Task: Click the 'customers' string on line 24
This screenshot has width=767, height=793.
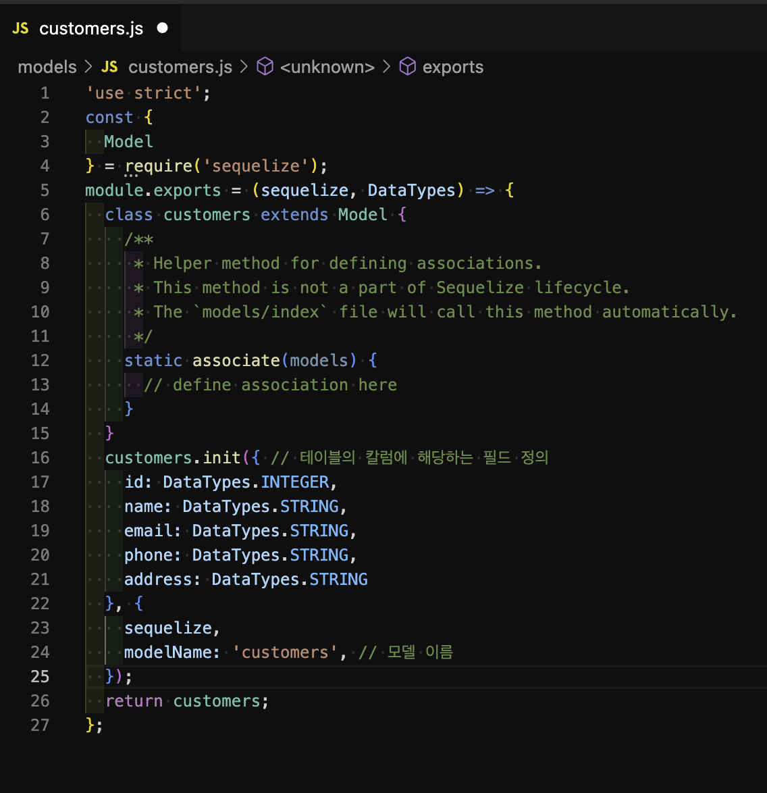Action: 285,653
